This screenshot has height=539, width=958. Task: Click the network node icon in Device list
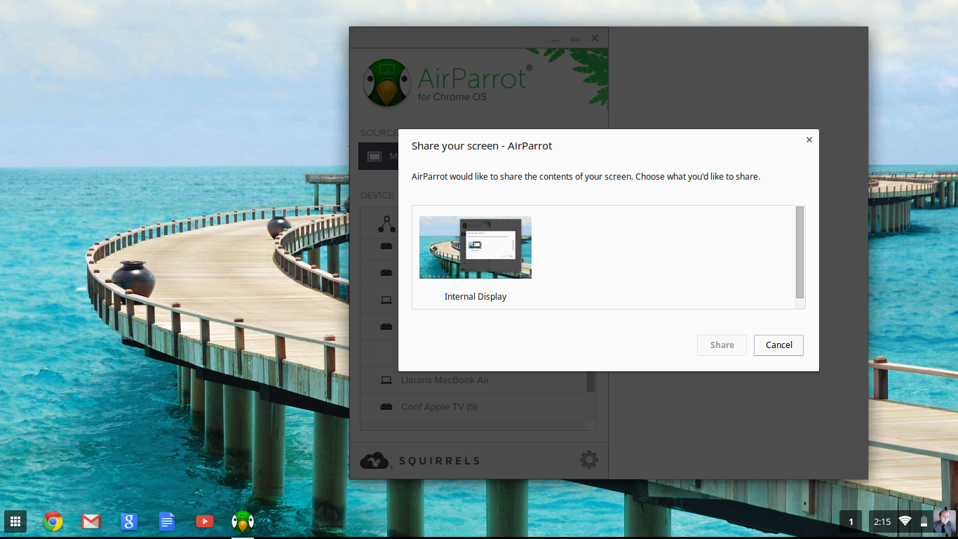pos(386,223)
